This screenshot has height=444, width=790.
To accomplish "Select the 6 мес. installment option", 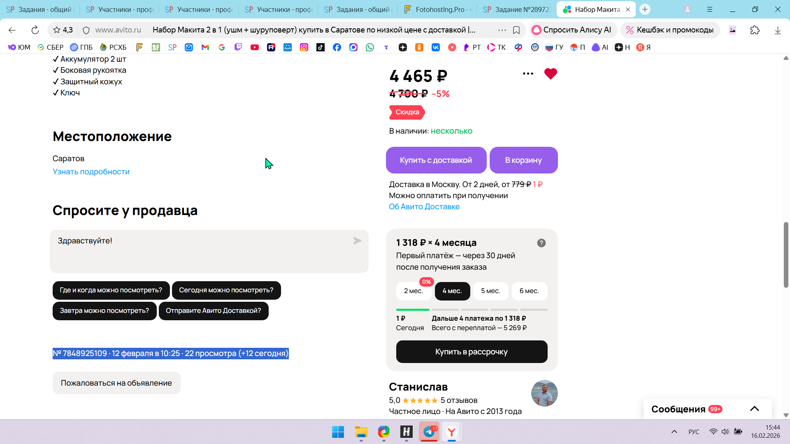I will point(529,291).
